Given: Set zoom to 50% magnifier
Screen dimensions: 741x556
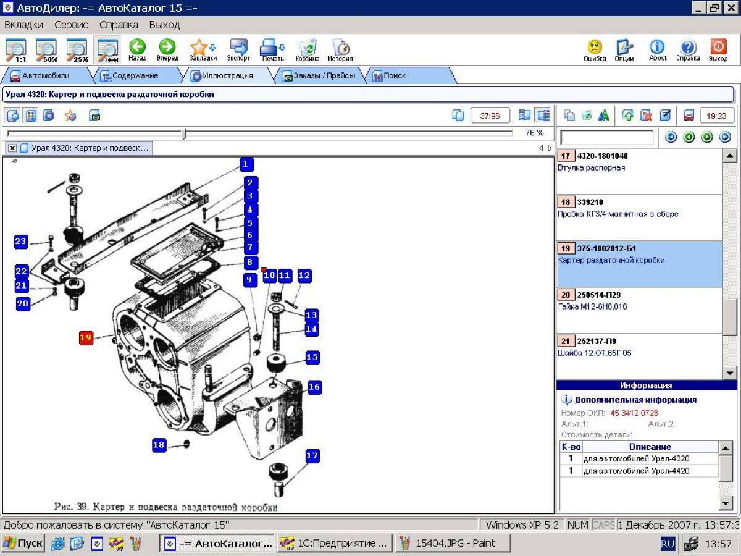Looking at the screenshot, I should click(46, 51).
